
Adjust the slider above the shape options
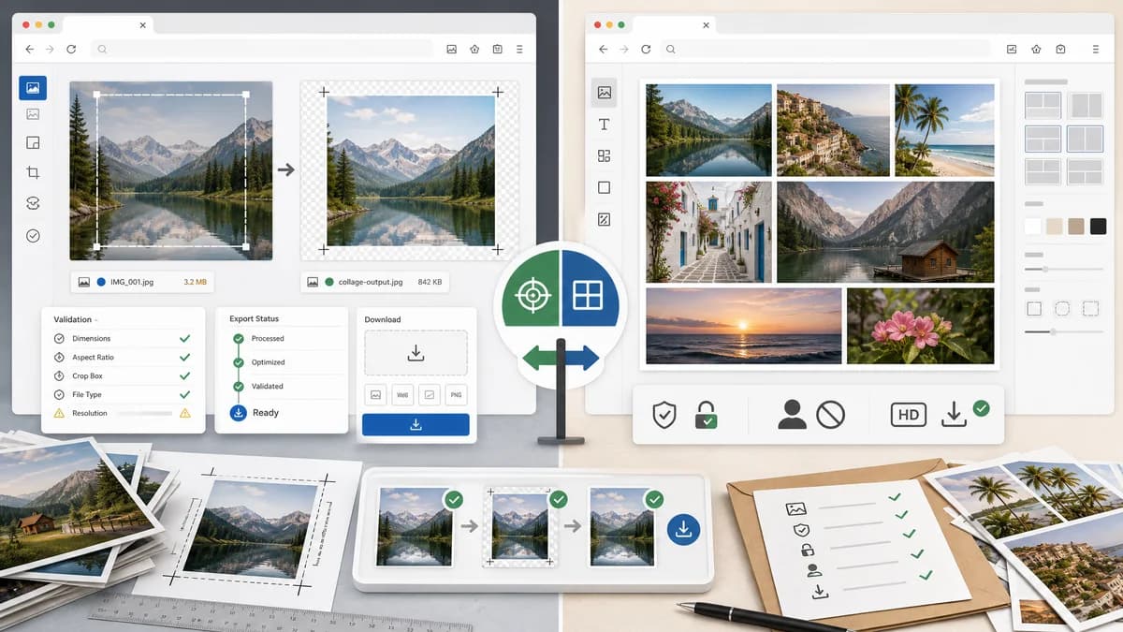(x=1065, y=269)
